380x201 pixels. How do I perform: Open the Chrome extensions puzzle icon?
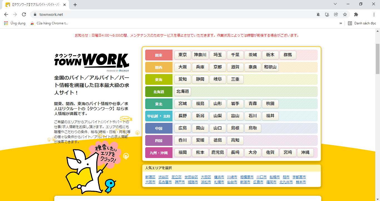(356, 14)
